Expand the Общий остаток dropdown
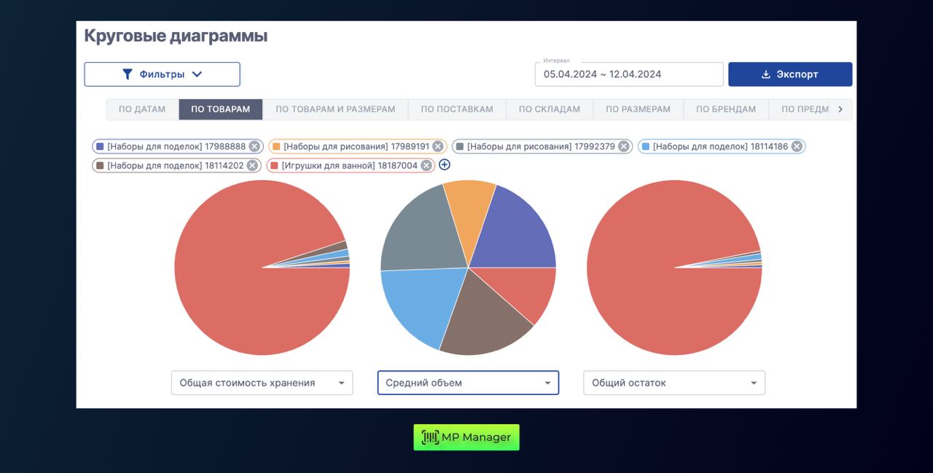The height and width of the screenshot is (473, 933). (674, 383)
